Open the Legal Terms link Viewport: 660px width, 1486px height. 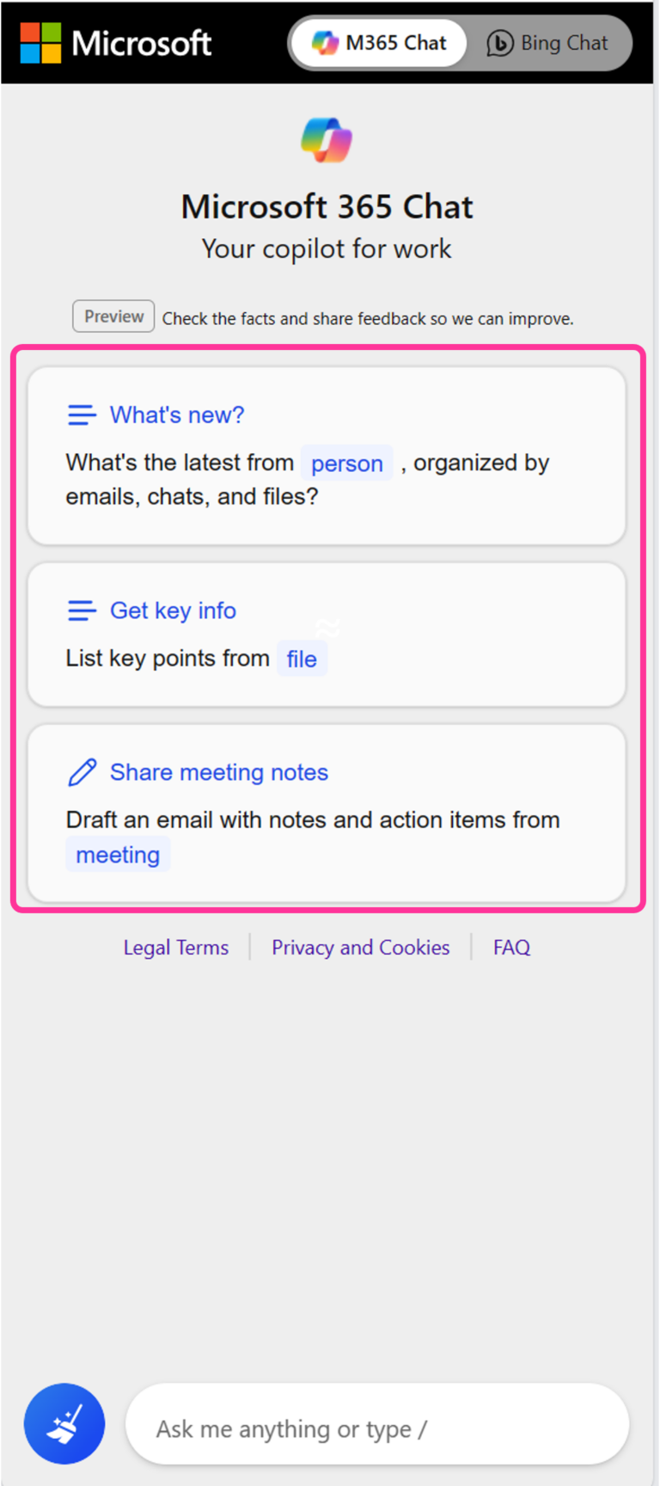click(x=175, y=947)
